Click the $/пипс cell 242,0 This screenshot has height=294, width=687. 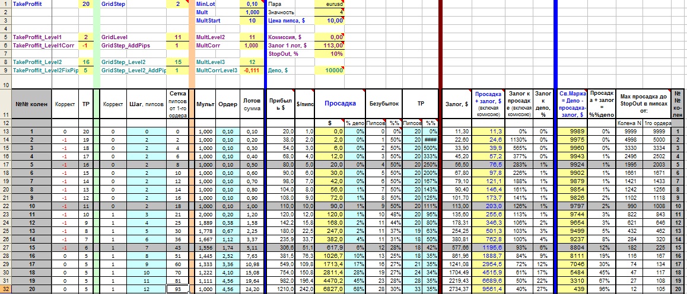[x=305, y=290]
